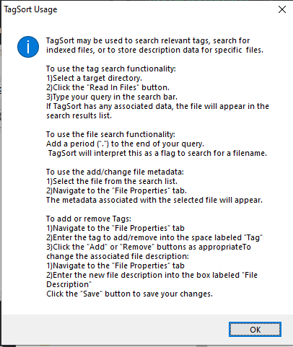This screenshot has height=347, width=293.
Task: Click the 'Type your query in the search bar' line
Action: pyautogui.click(x=112, y=97)
